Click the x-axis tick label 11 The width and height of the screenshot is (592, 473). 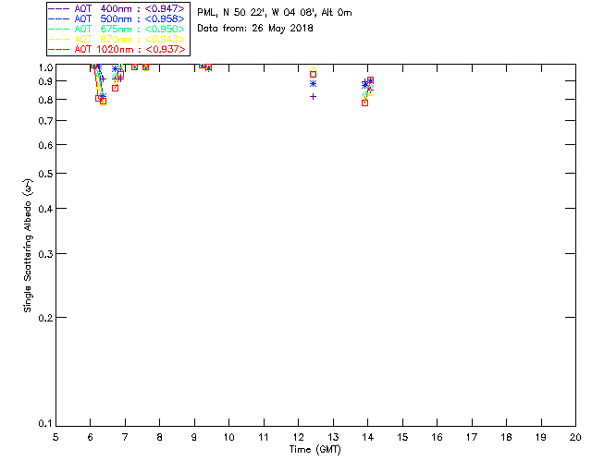click(264, 437)
